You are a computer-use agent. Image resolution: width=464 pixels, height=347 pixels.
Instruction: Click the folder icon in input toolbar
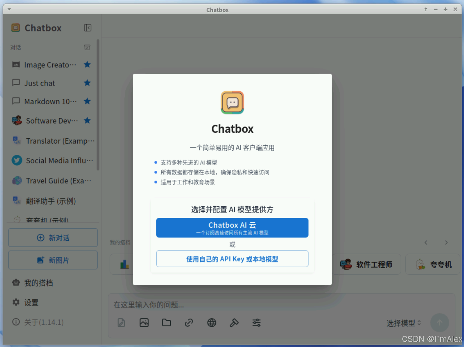click(167, 323)
